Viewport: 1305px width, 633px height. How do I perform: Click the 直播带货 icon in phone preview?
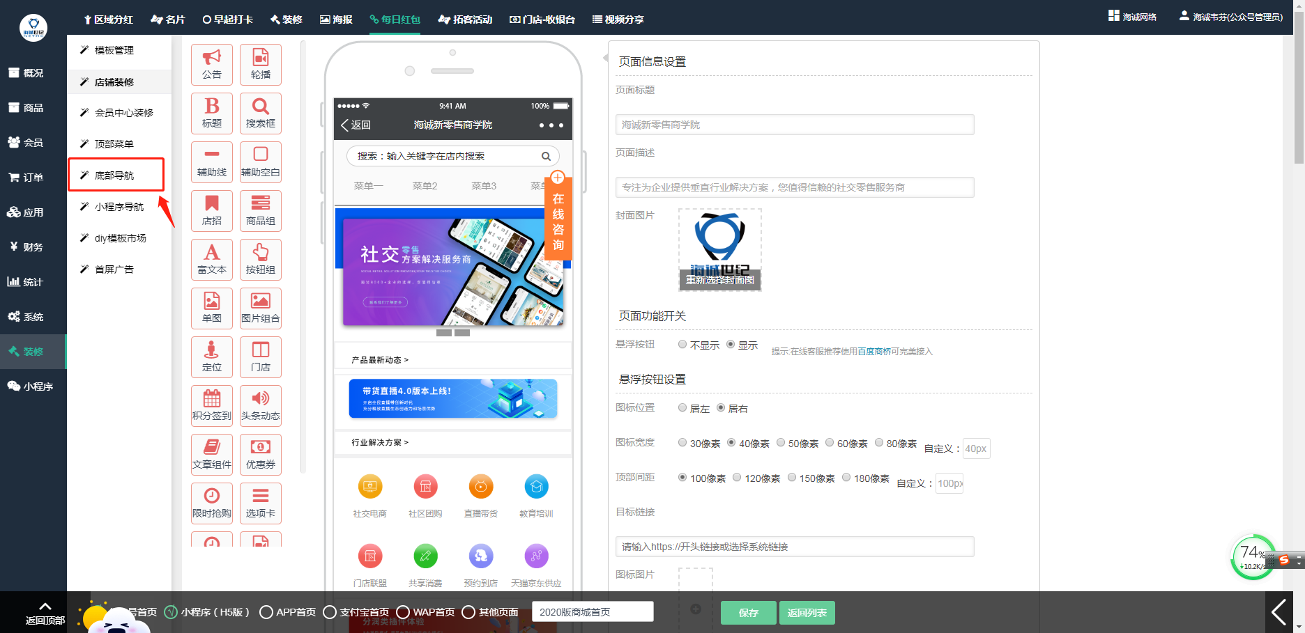(x=481, y=487)
